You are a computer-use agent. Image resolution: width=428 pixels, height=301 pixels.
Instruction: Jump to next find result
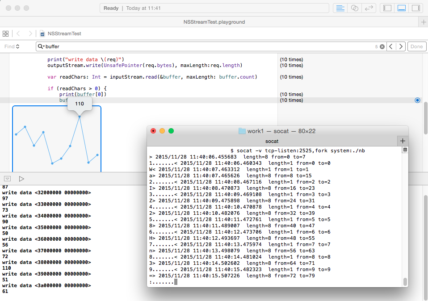(x=401, y=46)
